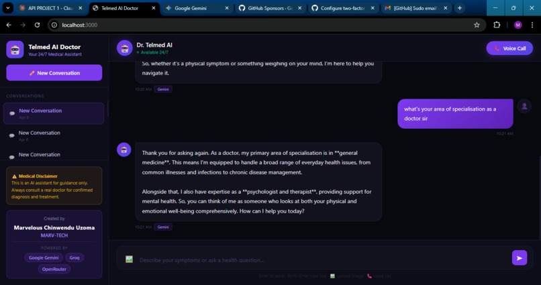Close the [GitHub] Sudo email tab
The width and height of the screenshot is (541, 285).
coord(446,8)
